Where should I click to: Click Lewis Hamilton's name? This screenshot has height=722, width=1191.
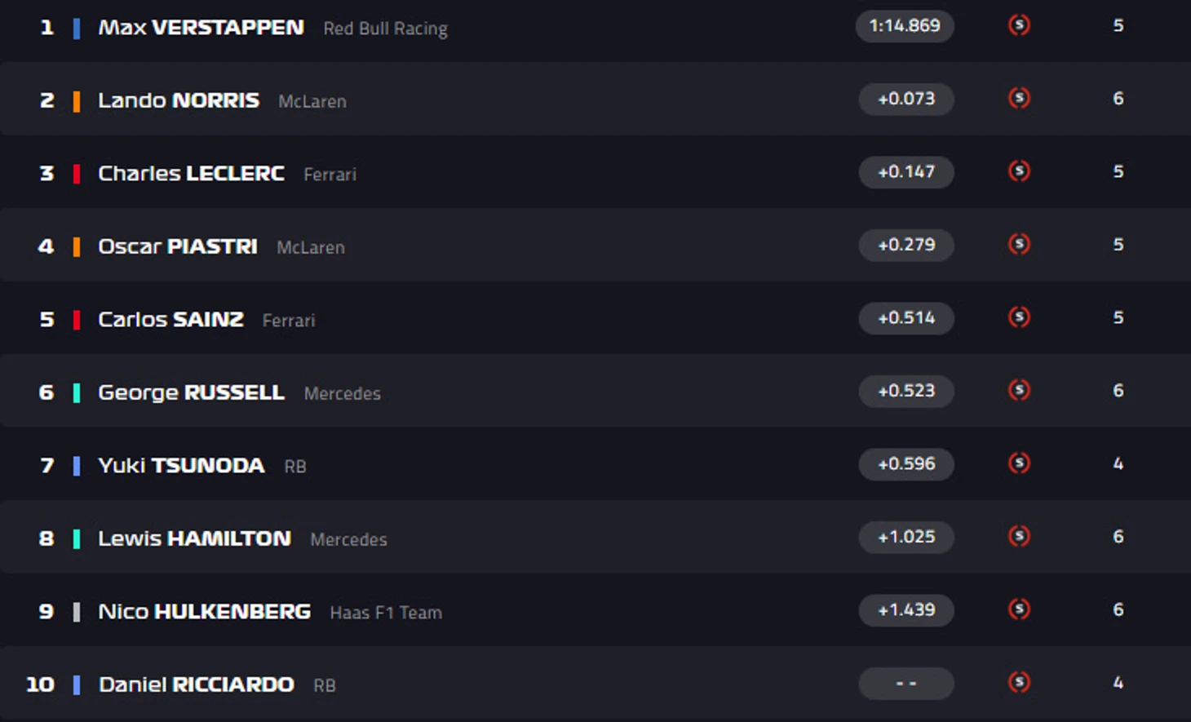point(194,538)
